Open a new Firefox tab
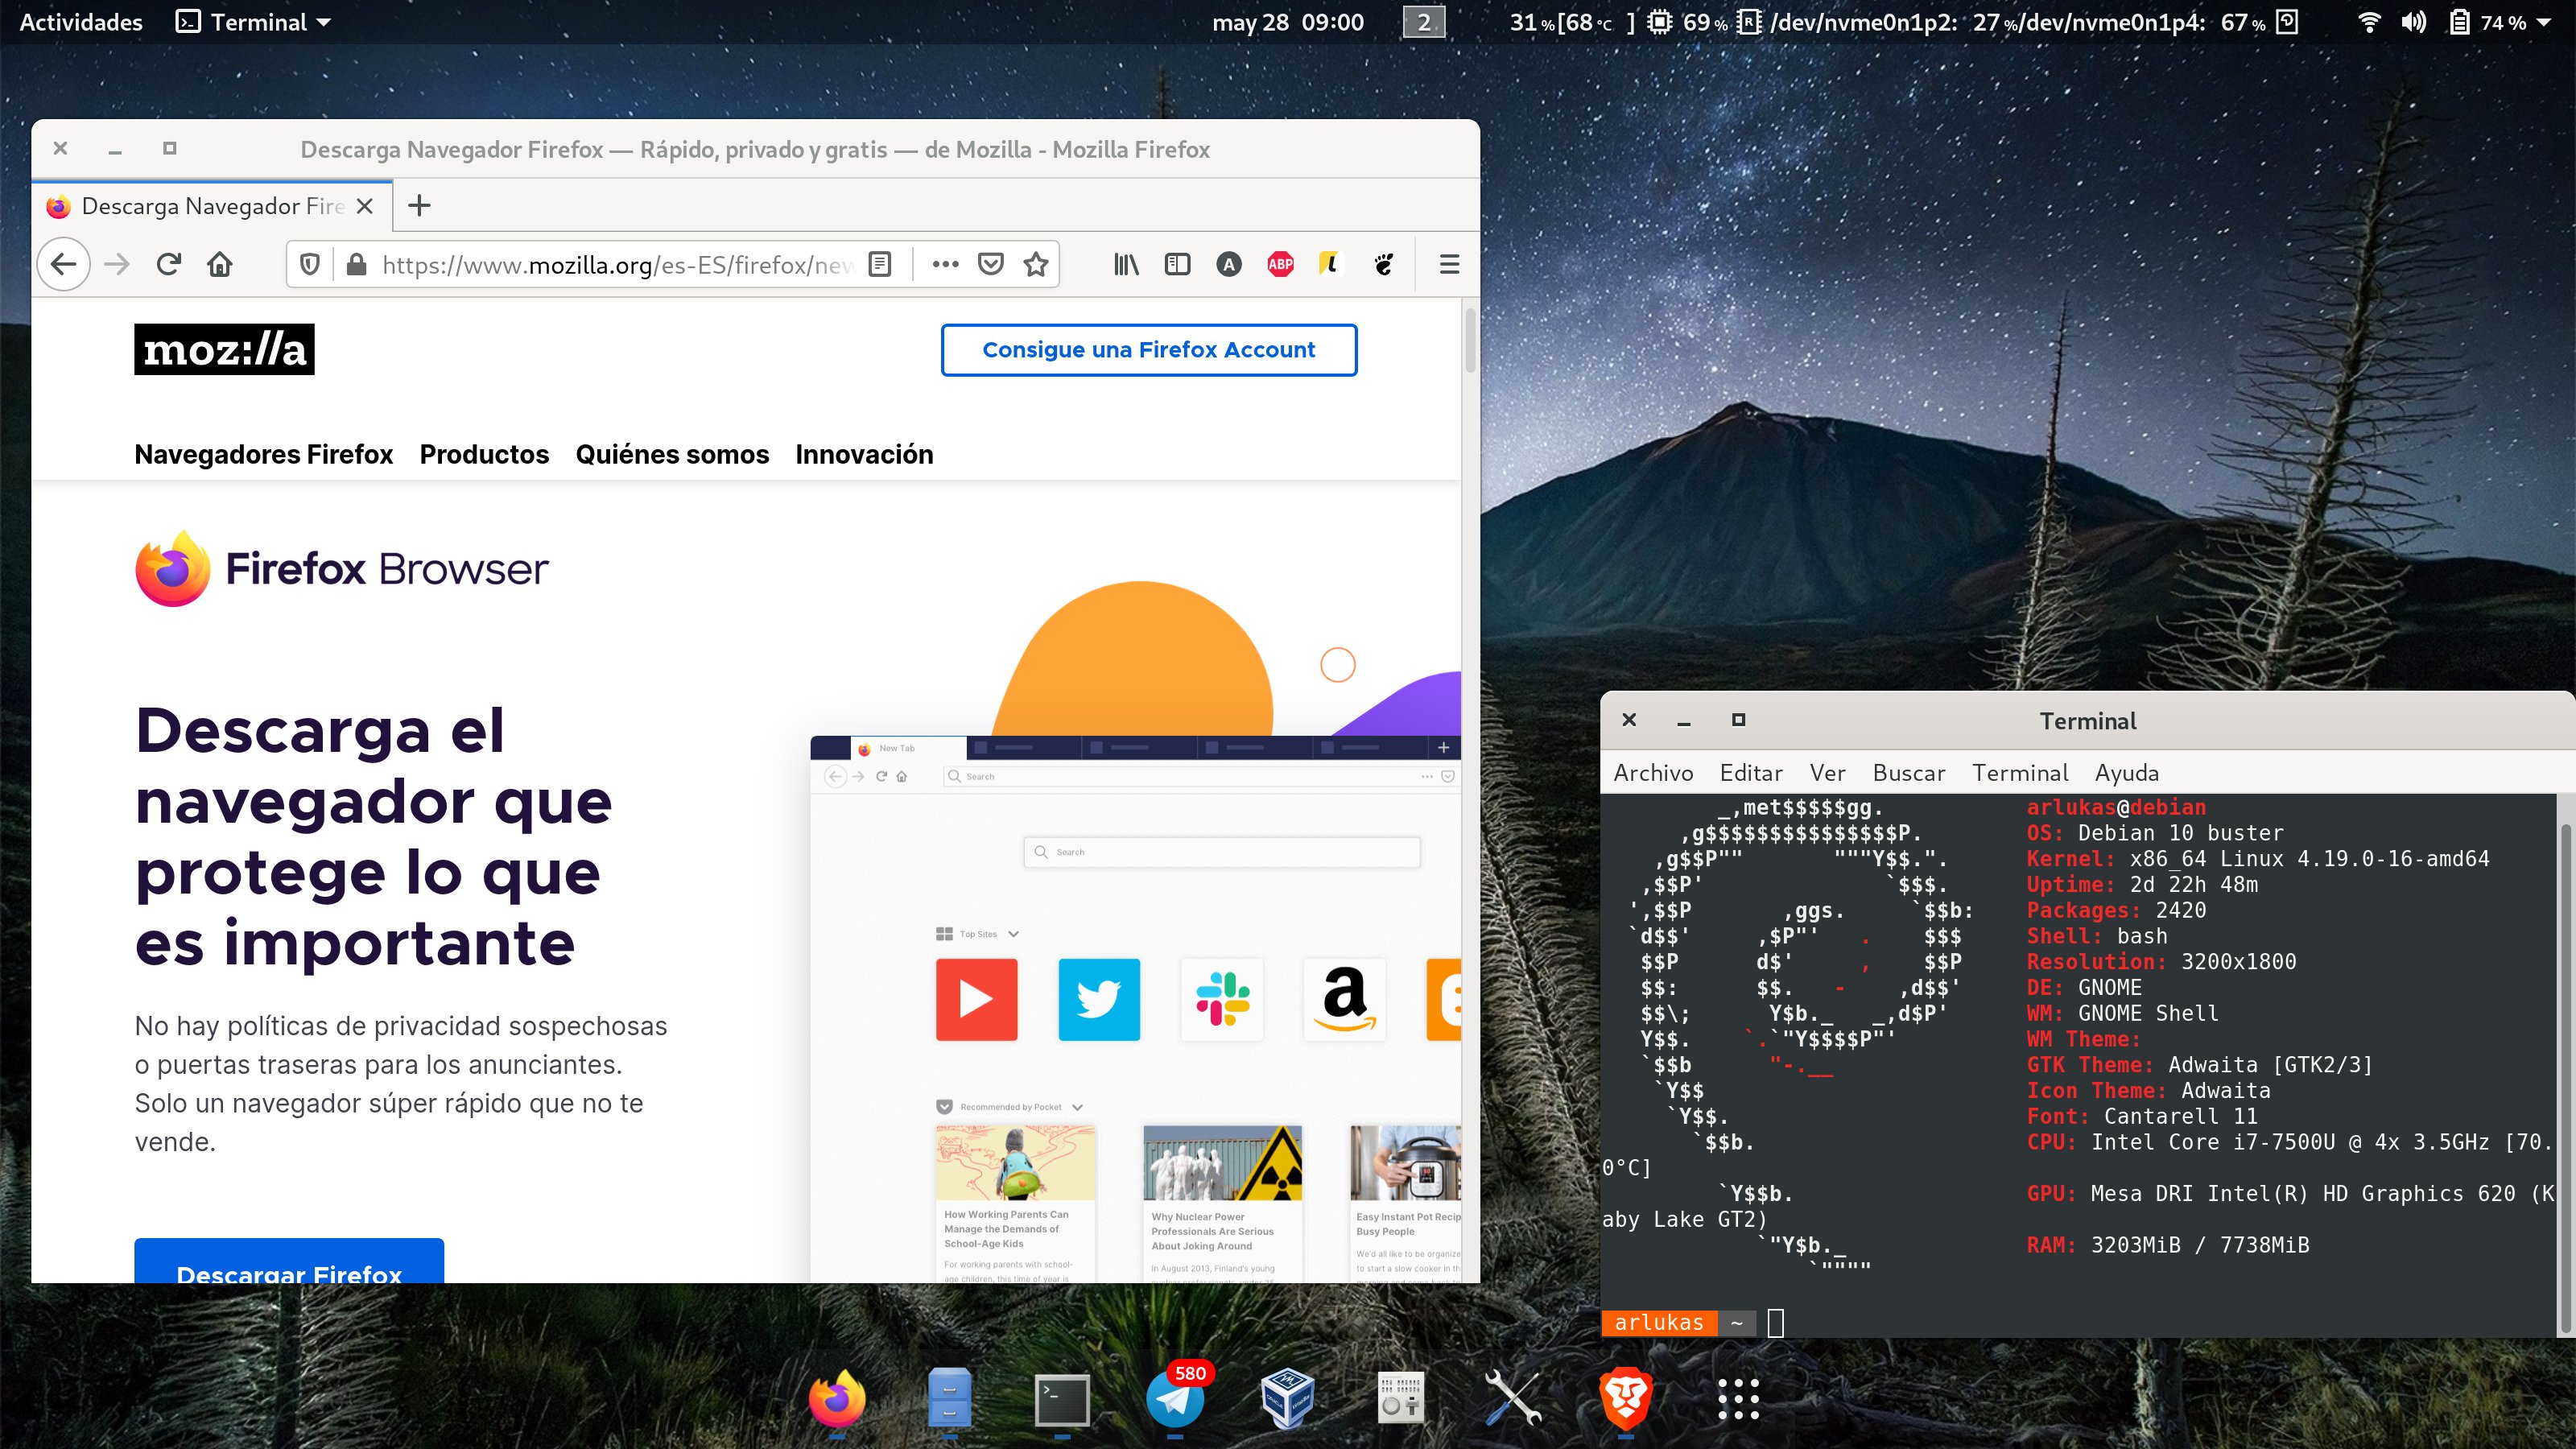2576x1449 pixels. click(x=419, y=206)
